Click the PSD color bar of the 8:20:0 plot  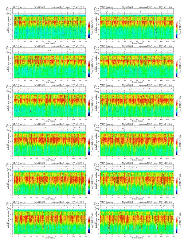[x=89, y=108]
